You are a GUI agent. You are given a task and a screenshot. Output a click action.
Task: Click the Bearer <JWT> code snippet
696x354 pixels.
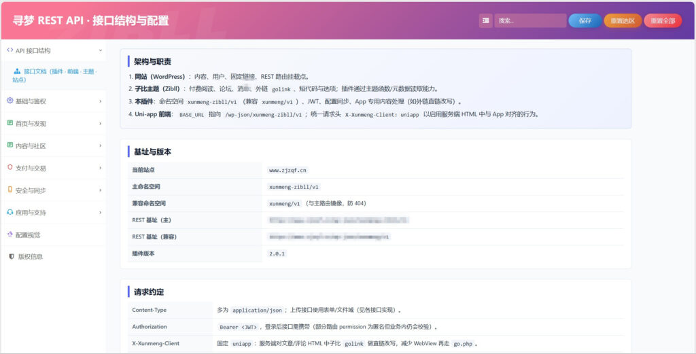tap(239, 327)
